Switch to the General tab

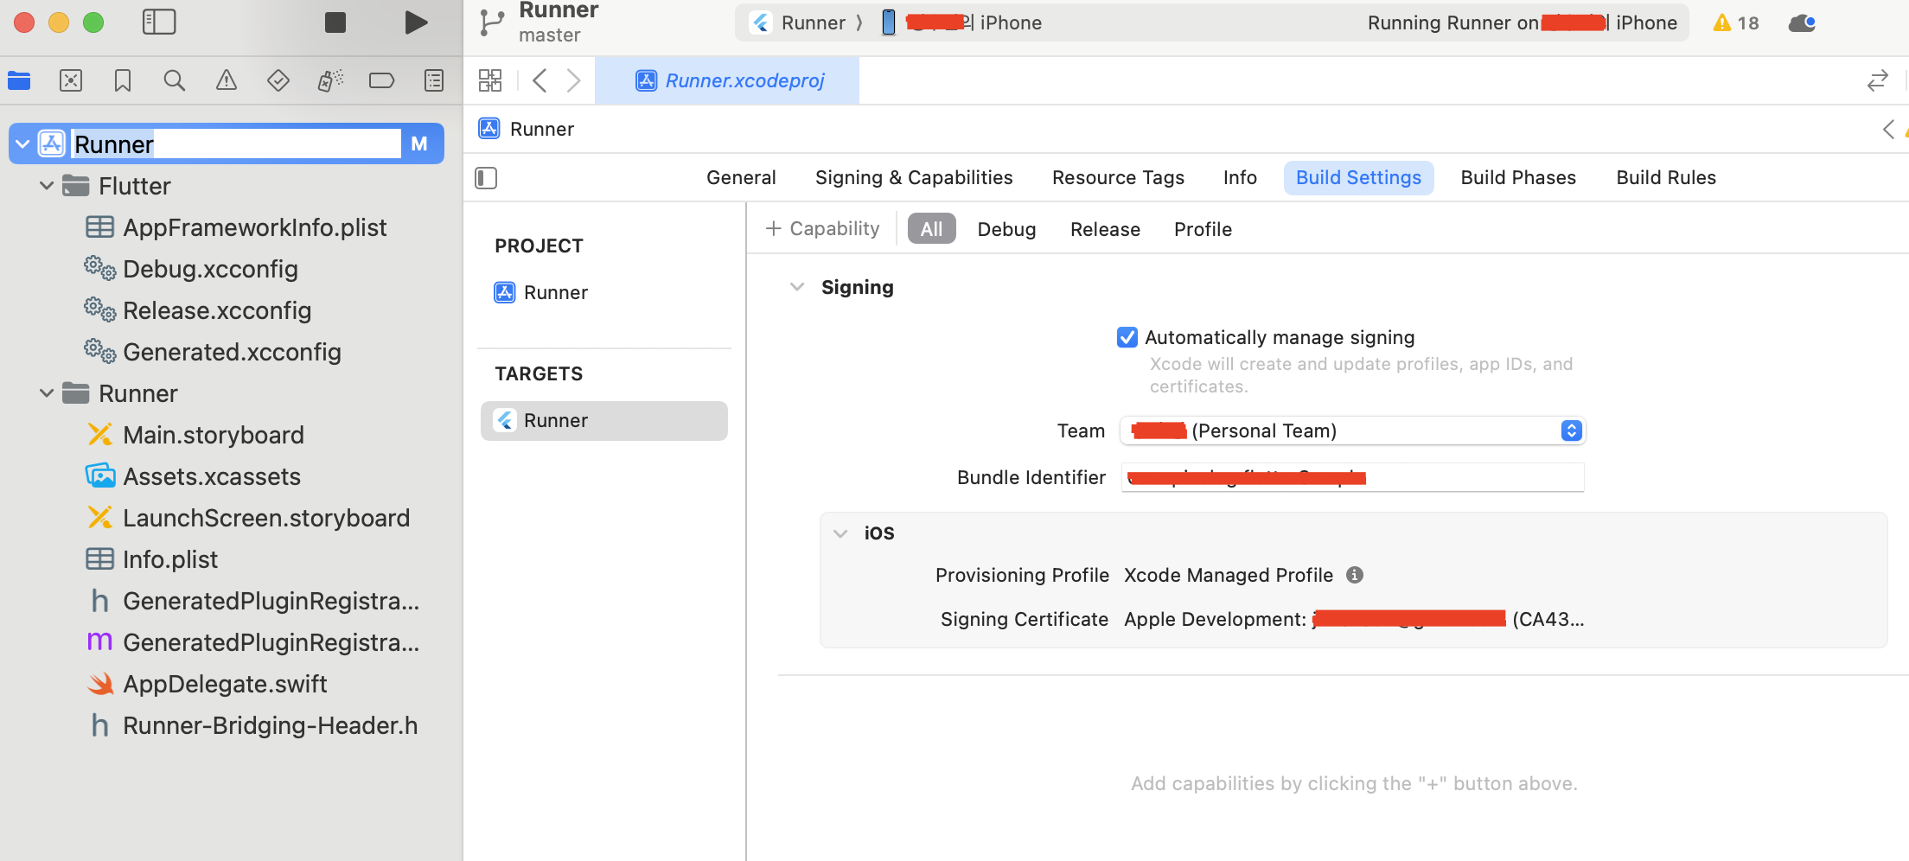[741, 178]
